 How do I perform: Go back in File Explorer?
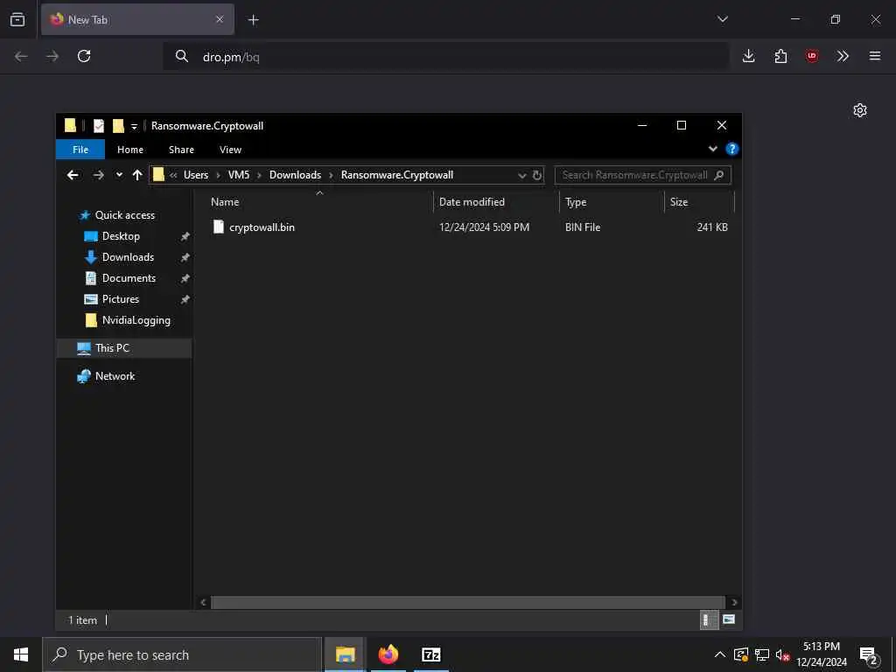[73, 175]
